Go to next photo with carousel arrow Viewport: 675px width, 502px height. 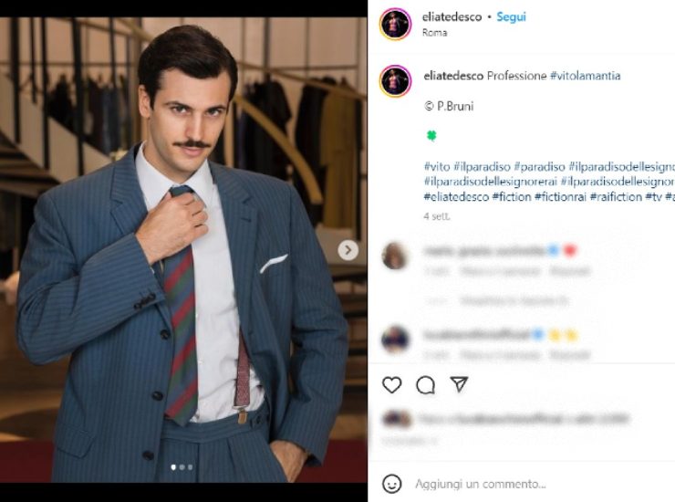348,249
